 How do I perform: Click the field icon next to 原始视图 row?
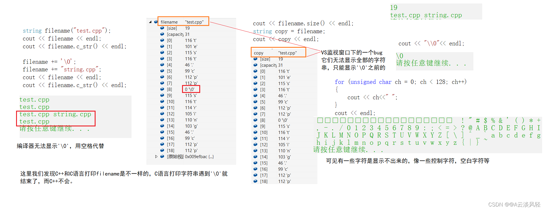pos(162,157)
